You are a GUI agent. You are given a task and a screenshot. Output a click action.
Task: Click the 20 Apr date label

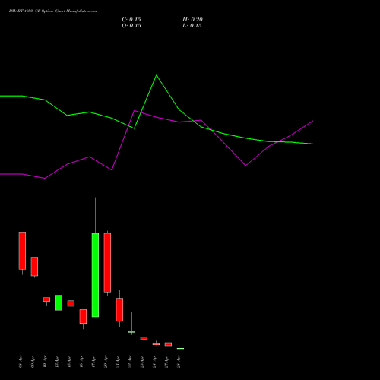pos(106,362)
